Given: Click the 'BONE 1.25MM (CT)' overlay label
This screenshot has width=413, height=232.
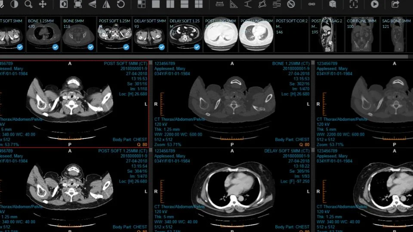Looking at the screenshot, I should pos(291,64).
